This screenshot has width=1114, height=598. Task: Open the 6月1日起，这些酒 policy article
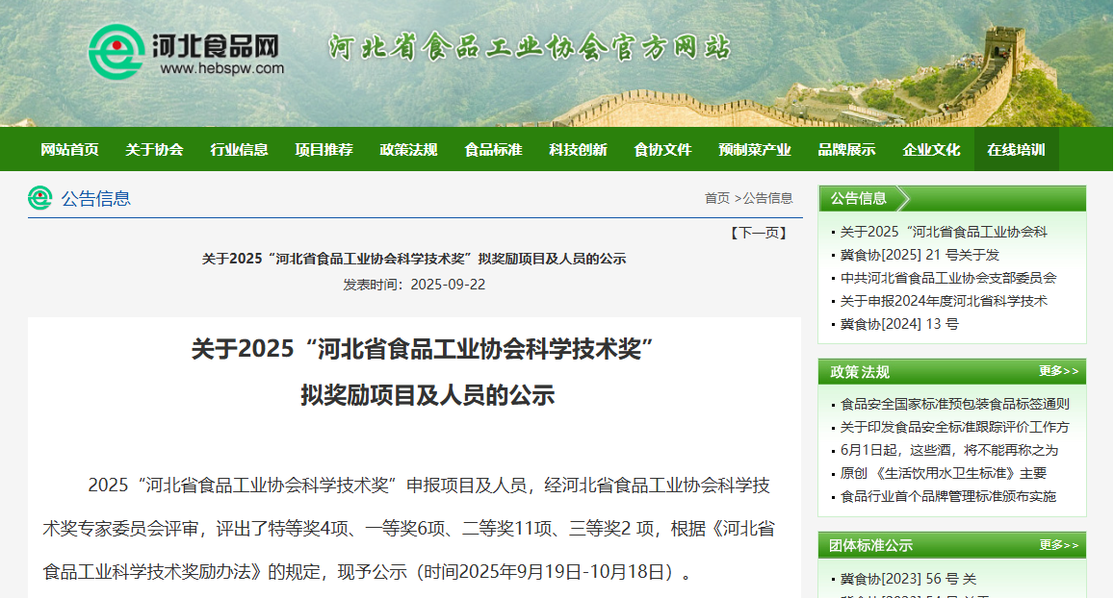(948, 450)
